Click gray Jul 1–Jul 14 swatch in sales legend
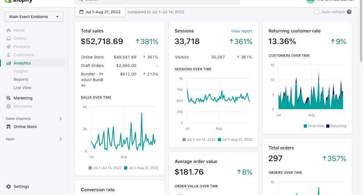363x195 pixels. [90, 168]
